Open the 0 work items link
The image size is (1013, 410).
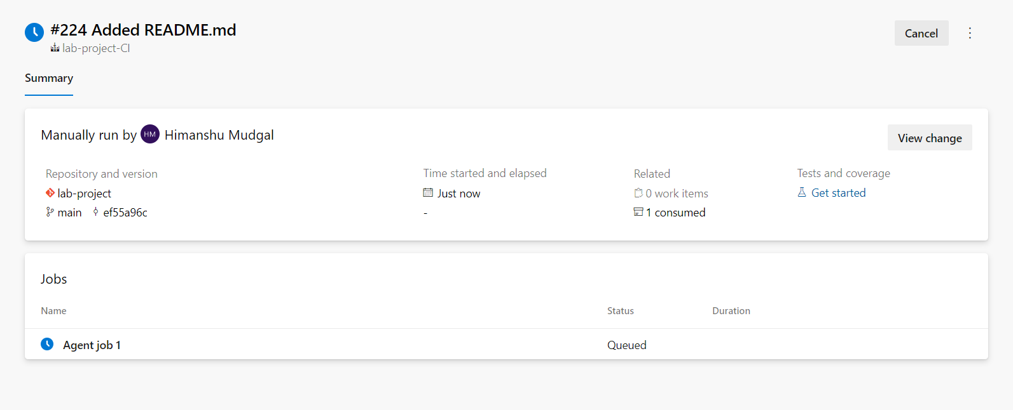[x=677, y=194]
